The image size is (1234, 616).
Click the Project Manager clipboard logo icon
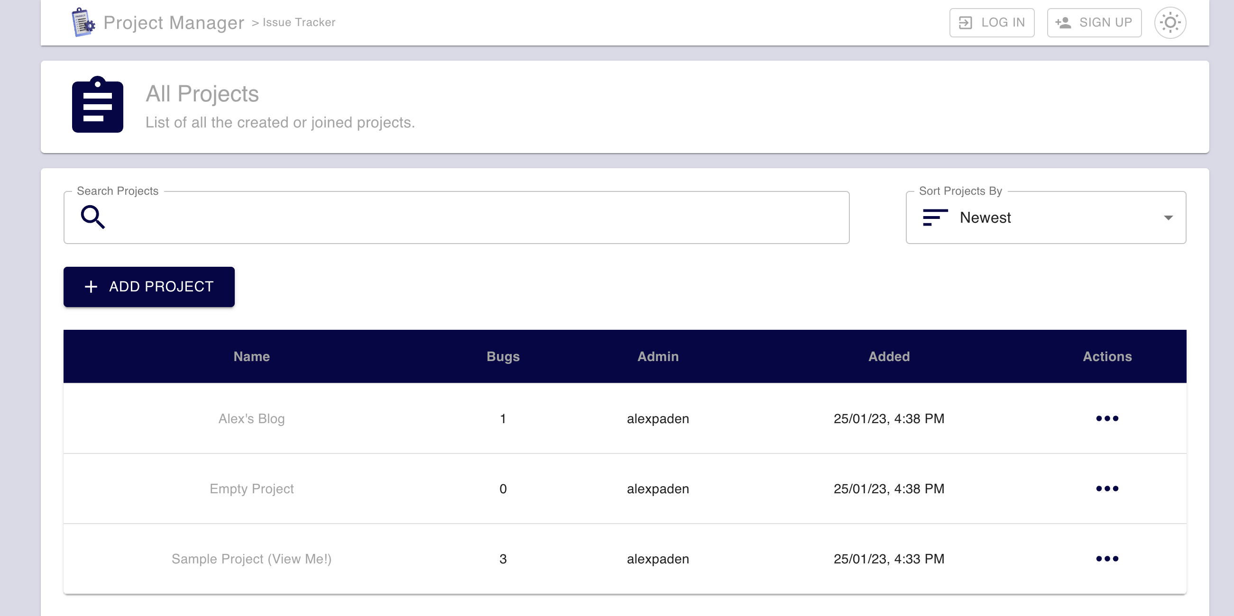83,22
